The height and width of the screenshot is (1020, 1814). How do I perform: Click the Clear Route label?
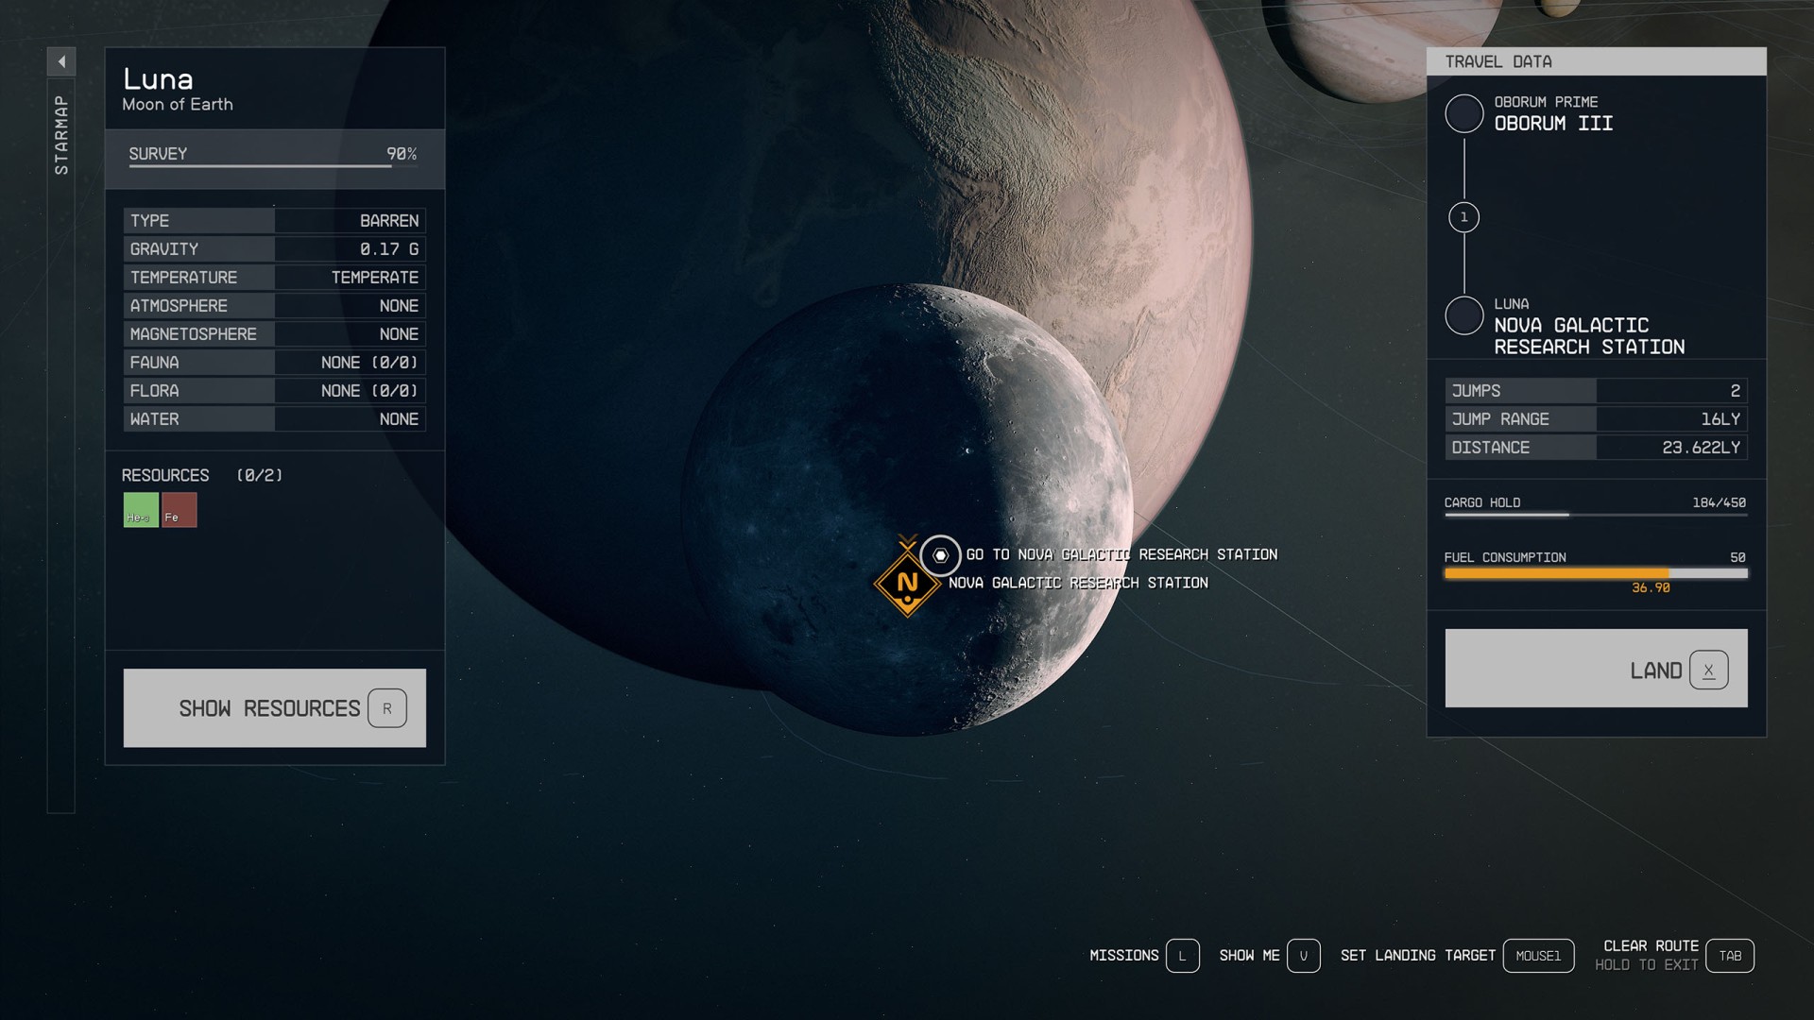pos(1651,945)
